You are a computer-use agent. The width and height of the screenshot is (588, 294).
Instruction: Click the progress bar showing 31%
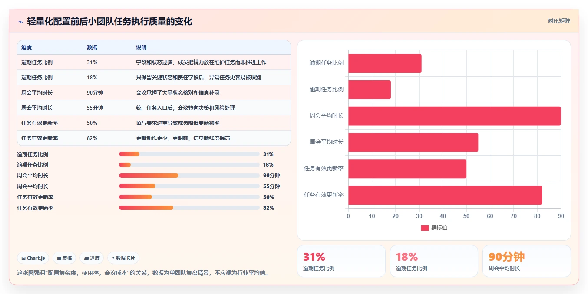[x=189, y=154]
